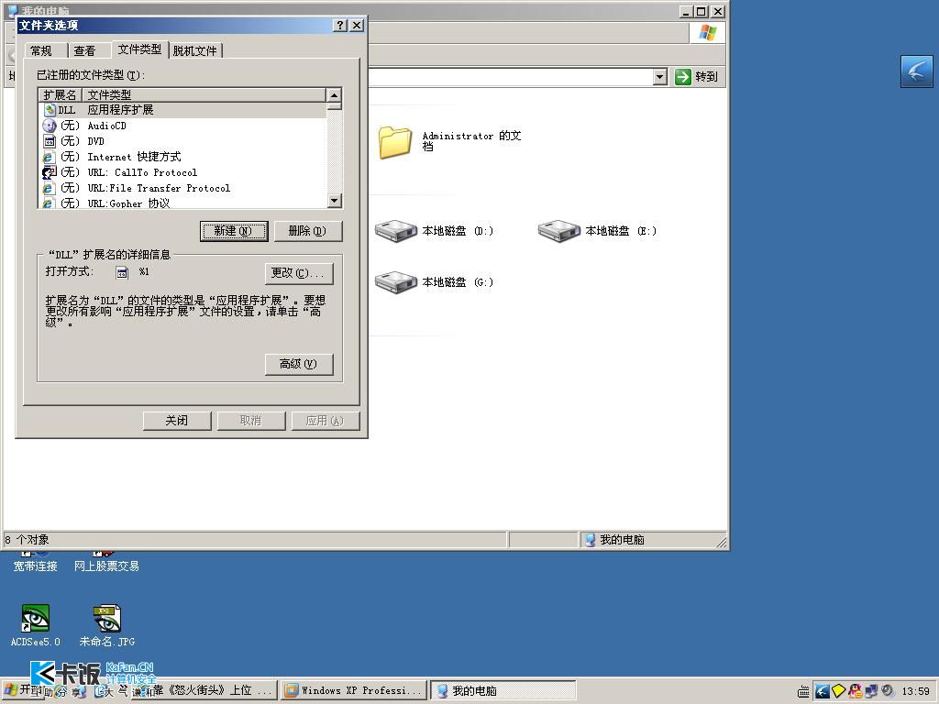Select the URL:File Transfer Protocol row
This screenshot has width=939, height=704.
[182, 188]
